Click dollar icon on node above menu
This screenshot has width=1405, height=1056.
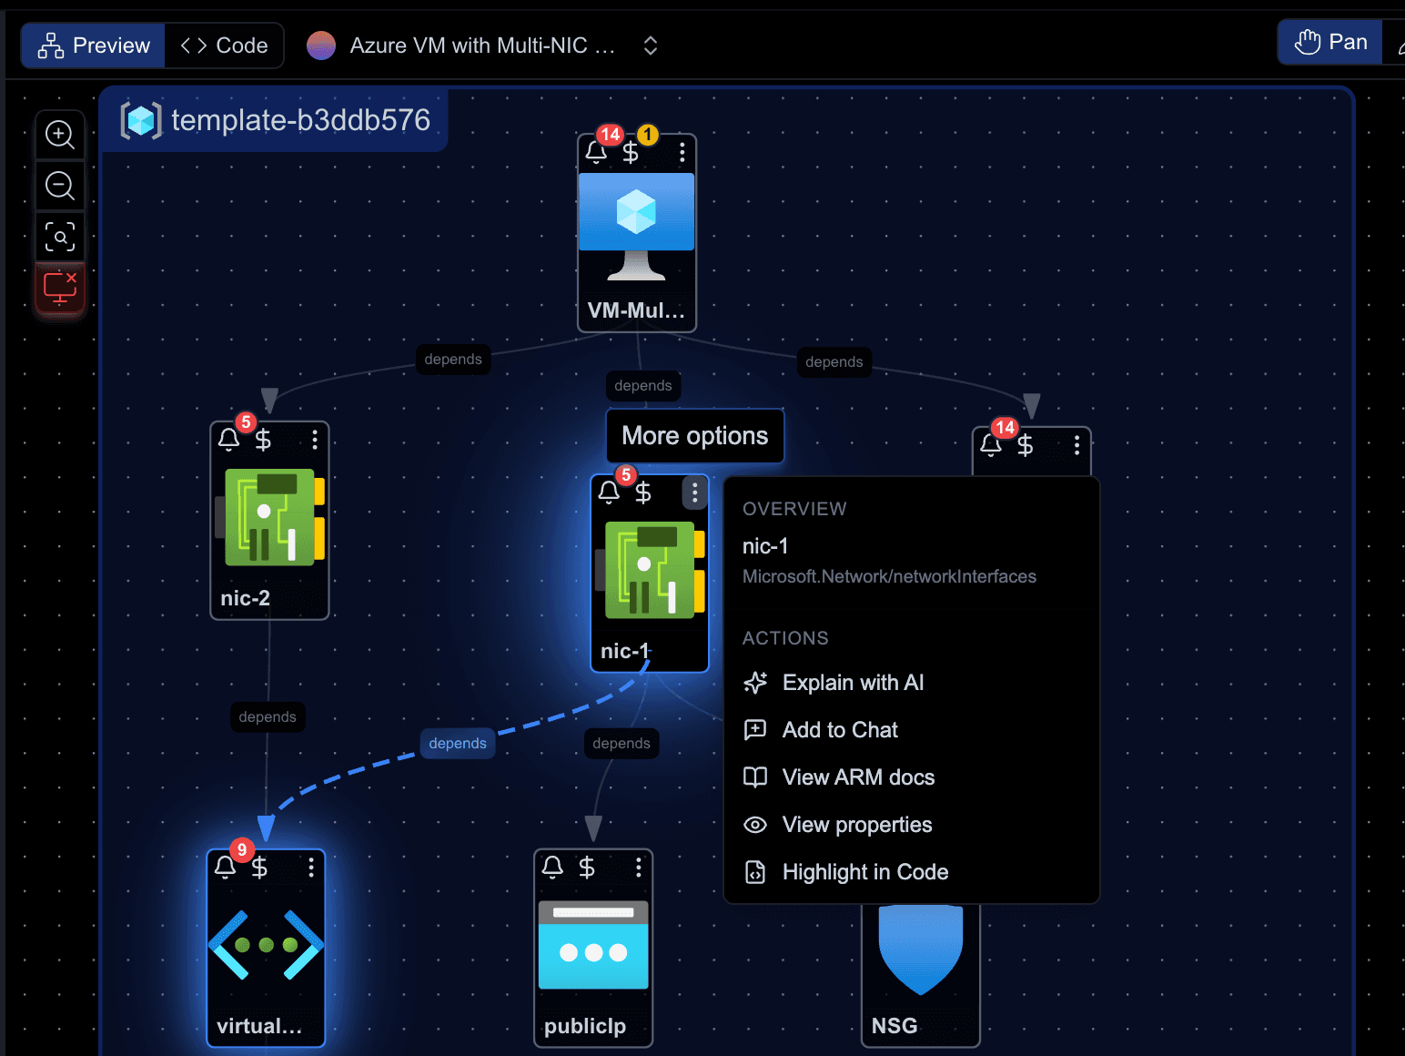pyautogui.click(x=1026, y=445)
